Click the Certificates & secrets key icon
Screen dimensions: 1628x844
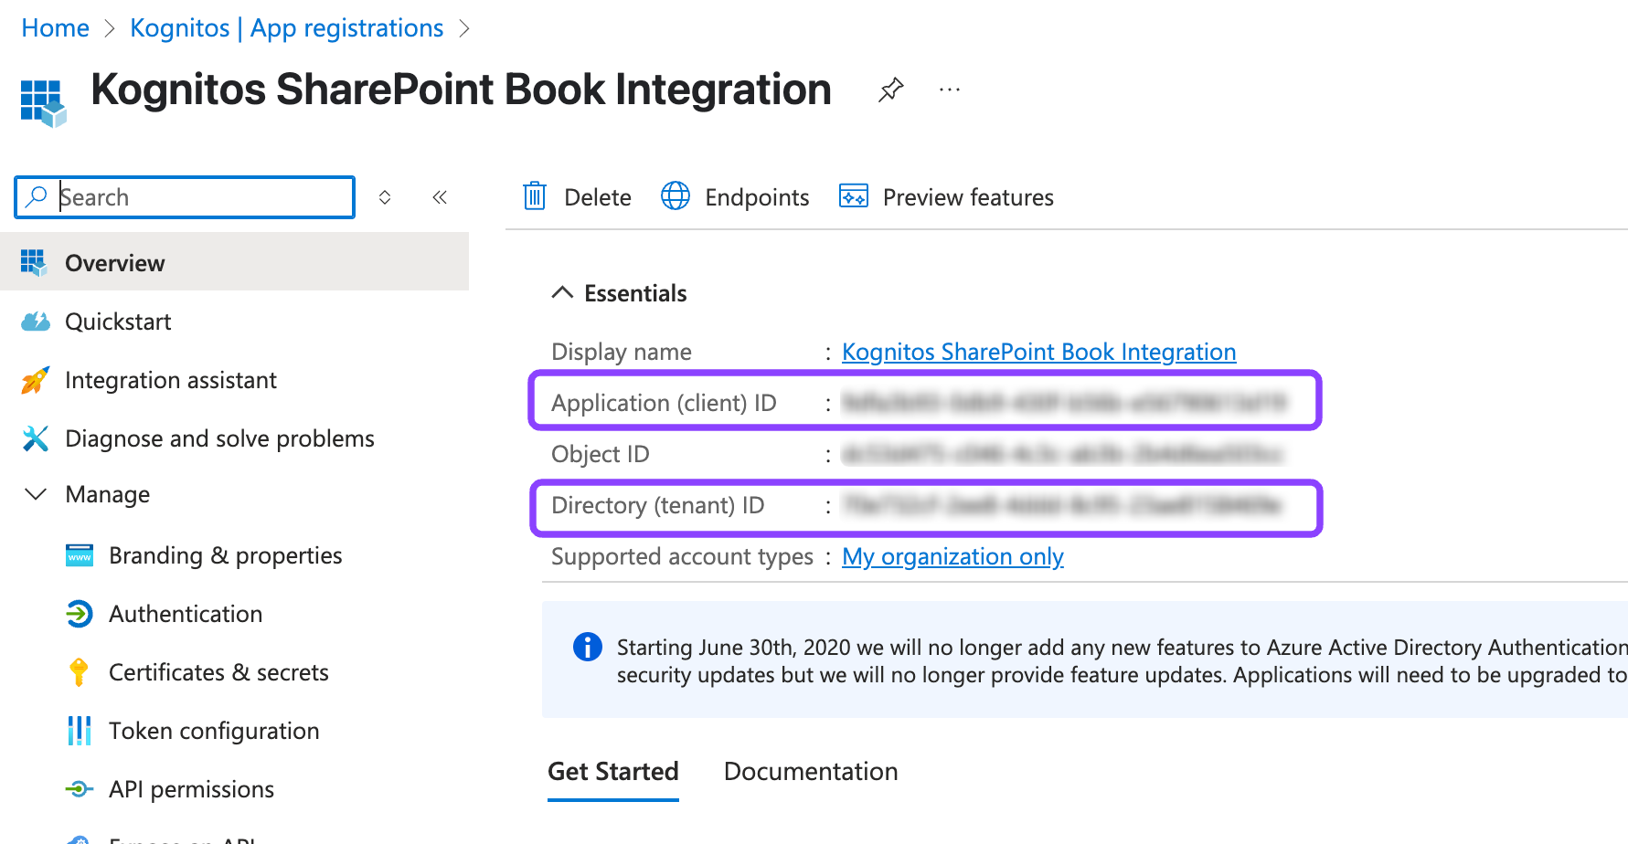[80, 672]
